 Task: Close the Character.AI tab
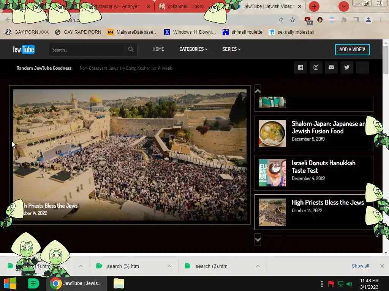pos(149,6)
